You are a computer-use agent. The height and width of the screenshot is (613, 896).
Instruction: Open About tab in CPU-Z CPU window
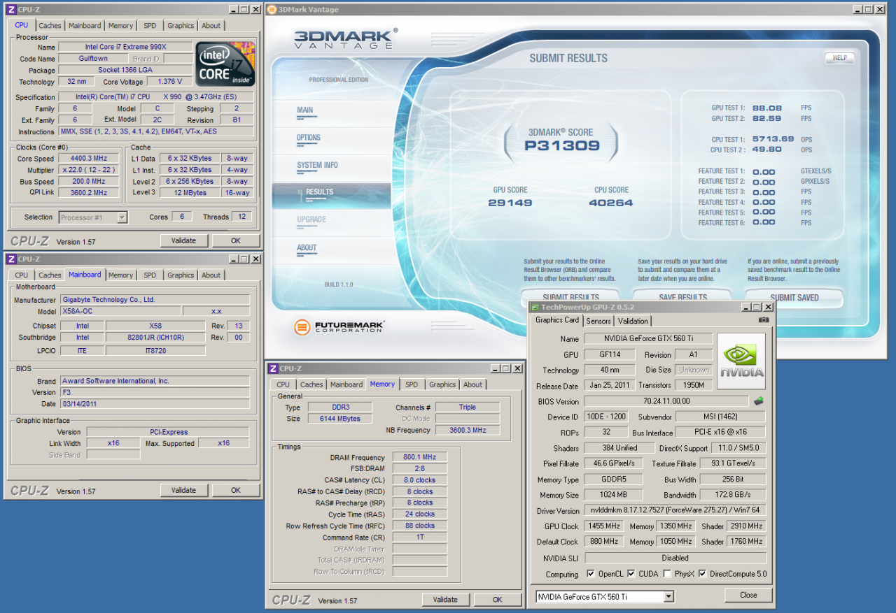(x=211, y=26)
